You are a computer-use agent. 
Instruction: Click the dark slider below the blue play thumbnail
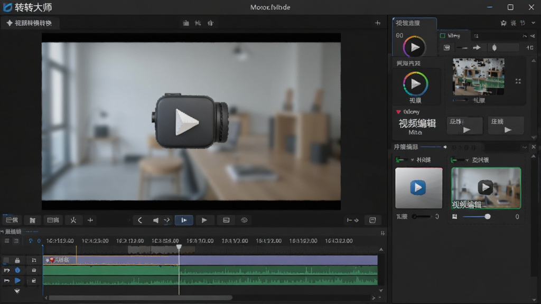pyautogui.click(x=422, y=217)
